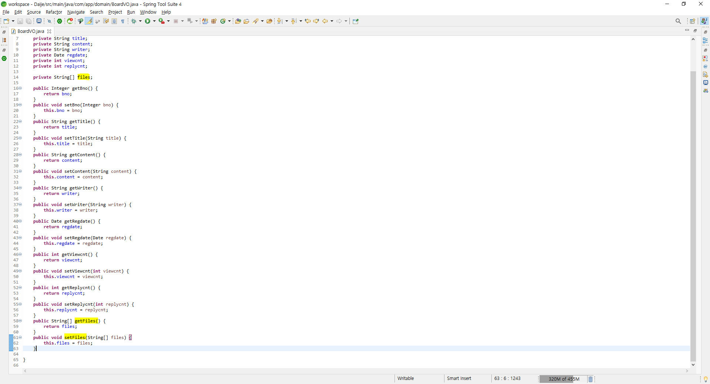Click the green Run play icon
Image resolution: width=710 pixels, height=384 pixels.
(148, 21)
